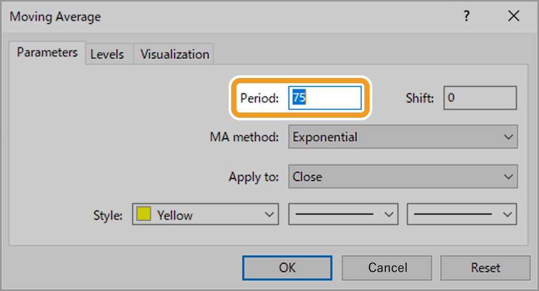Switch to the Parameters tab
The width and height of the screenshot is (539, 291).
pos(47,53)
